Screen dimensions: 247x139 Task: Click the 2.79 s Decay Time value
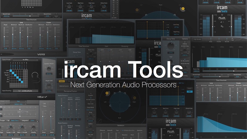pyautogui.click(x=171, y=53)
